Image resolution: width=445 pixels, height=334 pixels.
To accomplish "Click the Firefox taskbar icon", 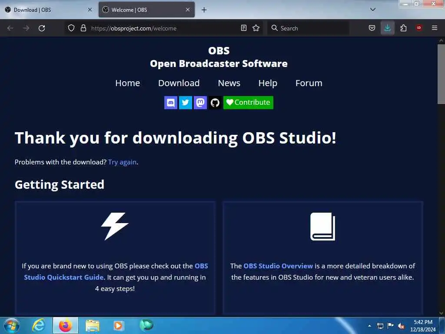I will [x=66, y=325].
